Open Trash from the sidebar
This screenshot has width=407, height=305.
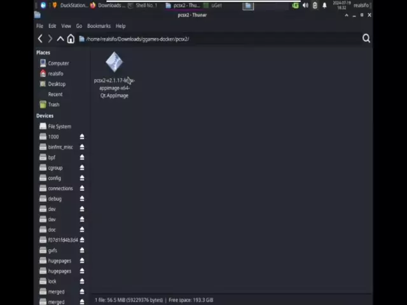tap(53, 104)
